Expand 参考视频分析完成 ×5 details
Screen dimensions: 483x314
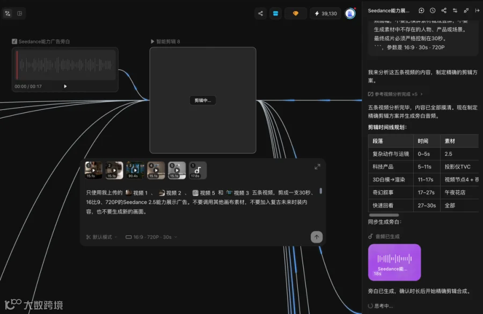(396, 94)
